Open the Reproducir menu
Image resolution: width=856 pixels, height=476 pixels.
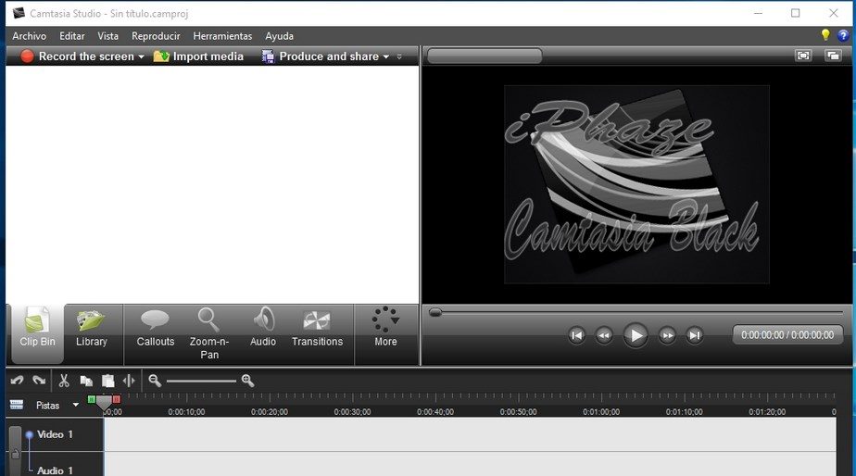[x=156, y=36]
